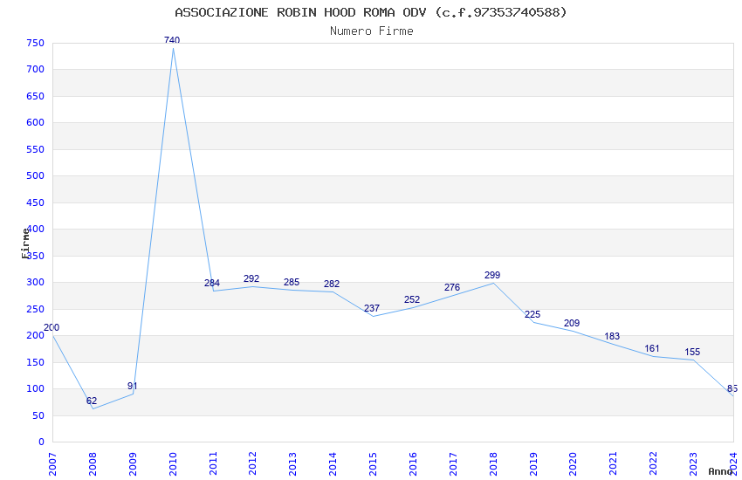Click the x-axis year 2009
The image size is (742, 480).
click(x=133, y=464)
